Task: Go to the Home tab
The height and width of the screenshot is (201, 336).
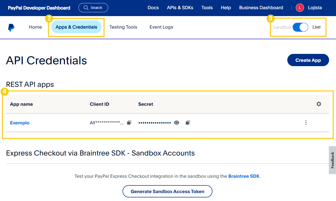Action: [x=35, y=27]
